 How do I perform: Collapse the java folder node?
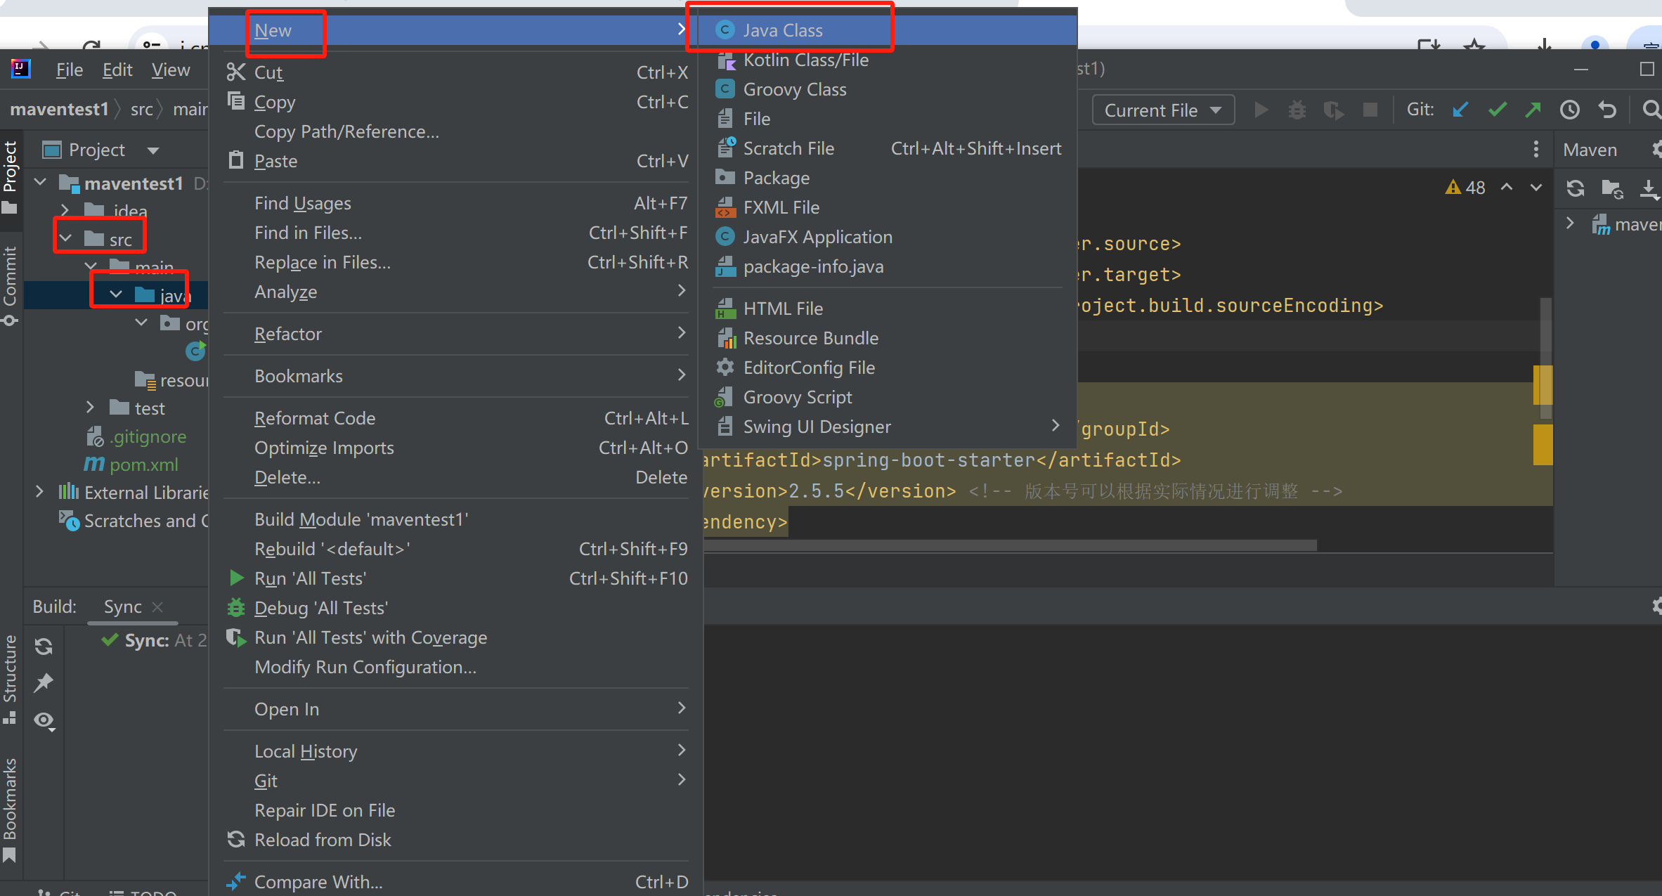pos(116,294)
